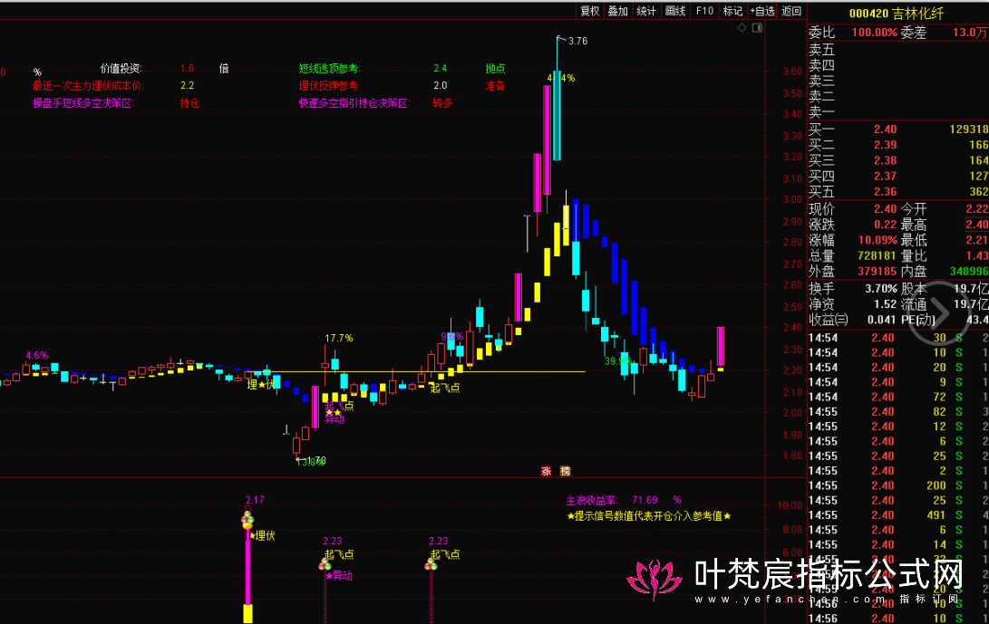
Task: Click the 今开 opening price 2.22
Action: [x=977, y=208]
